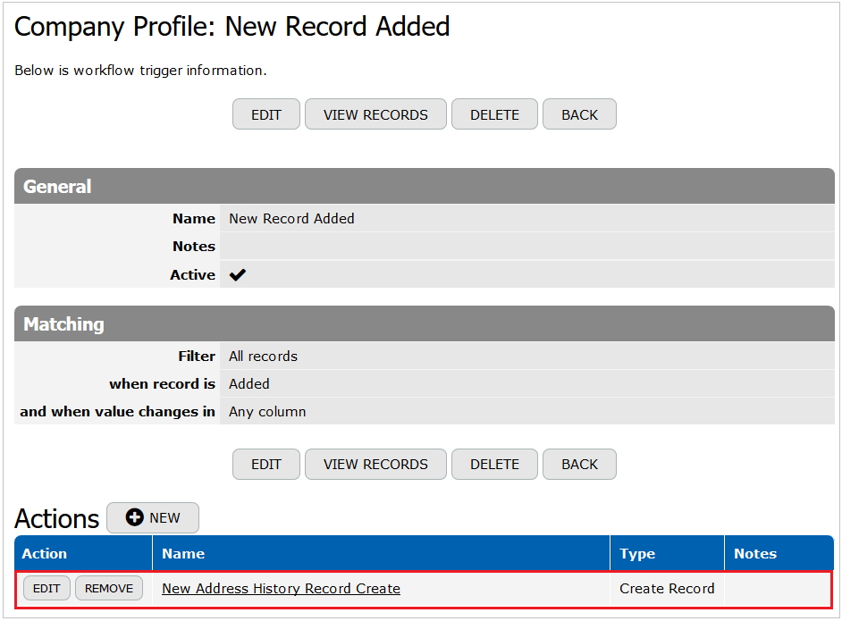Sort by the Type column header

tap(637, 554)
